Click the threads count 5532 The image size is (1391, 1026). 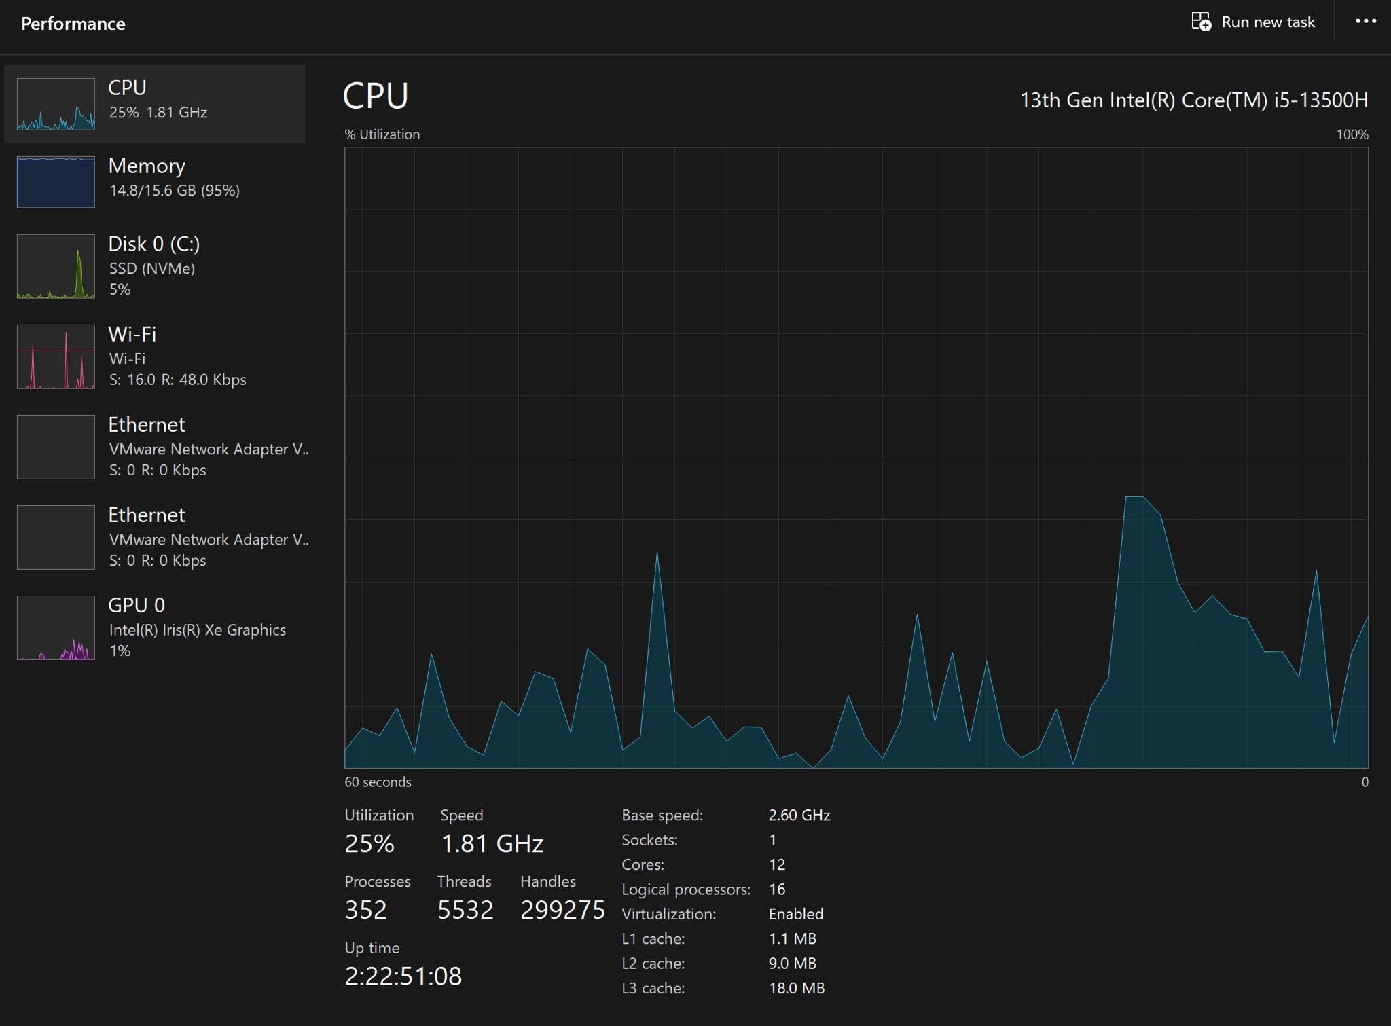465,910
